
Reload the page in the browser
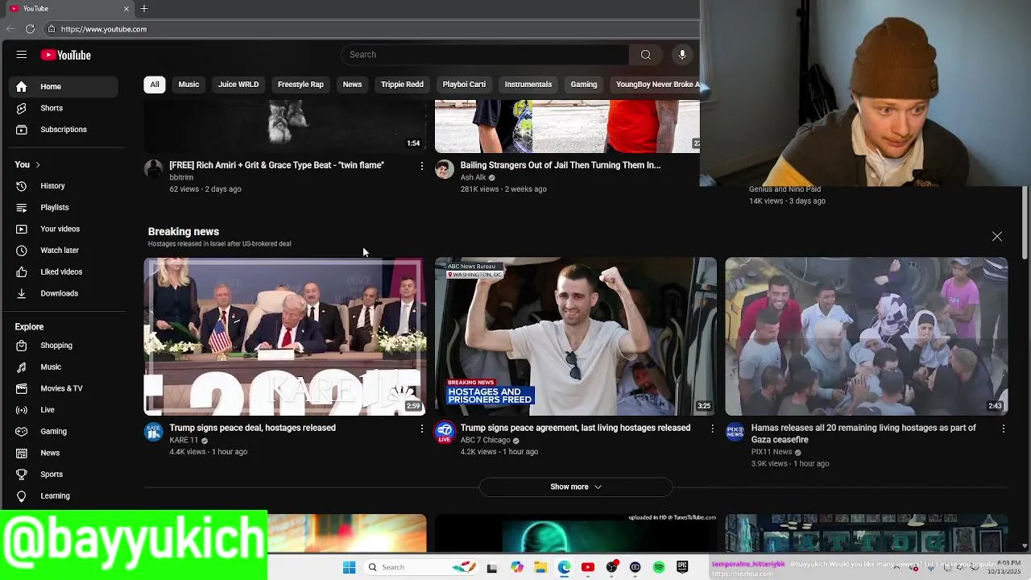point(30,29)
